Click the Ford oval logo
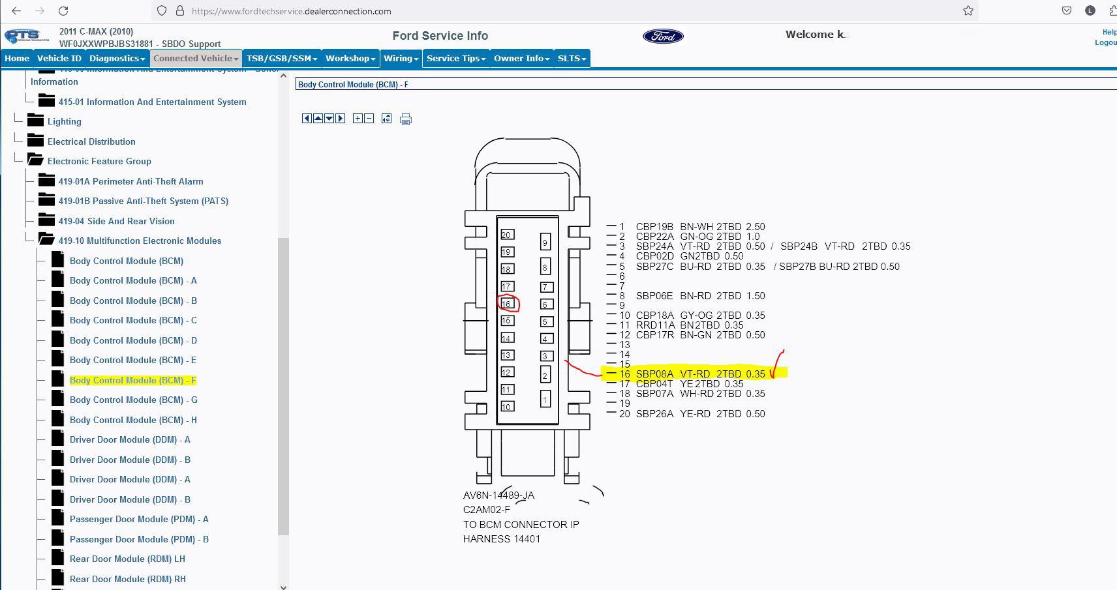Screen dimensions: 1117x590 664,37
